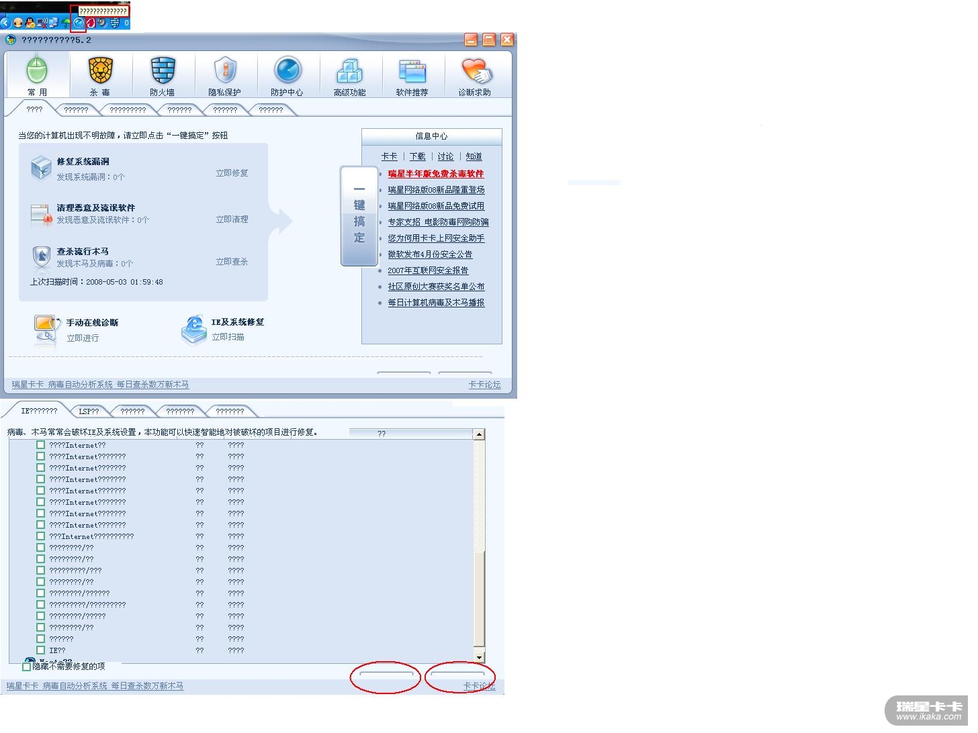The image size is (978, 733).
Task: Open the 讨论 link in 信息中心
Action: click(445, 156)
